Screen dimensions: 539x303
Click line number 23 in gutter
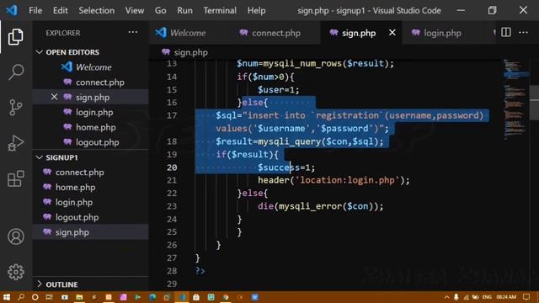click(x=172, y=206)
